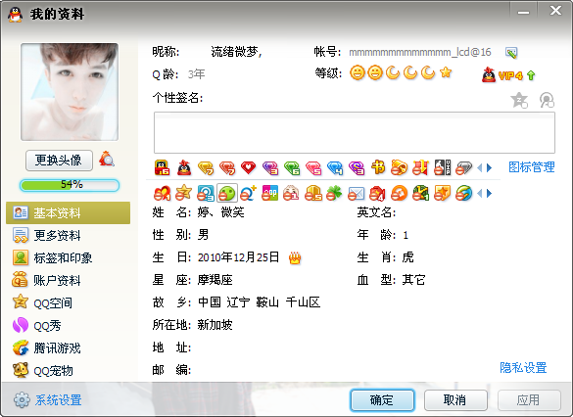The width and height of the screenshot is (573, 417).
Task: Click the magnifier icon beside 更换头像
Action: (107, 160)
